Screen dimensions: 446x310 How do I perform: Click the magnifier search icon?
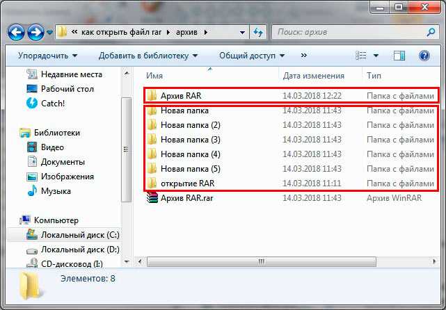click(x=431, y=32)
